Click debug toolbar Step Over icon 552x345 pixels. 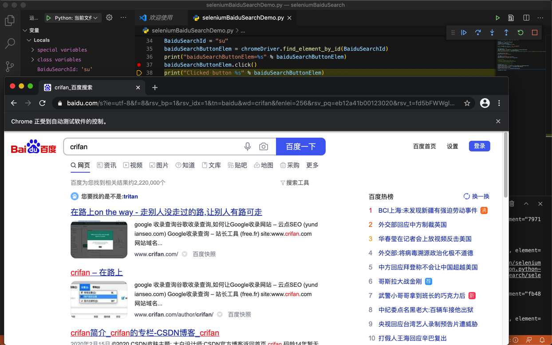click(478, 32)
